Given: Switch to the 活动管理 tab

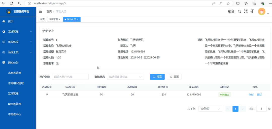Looking at the screenshot, I should click(54, 20).
